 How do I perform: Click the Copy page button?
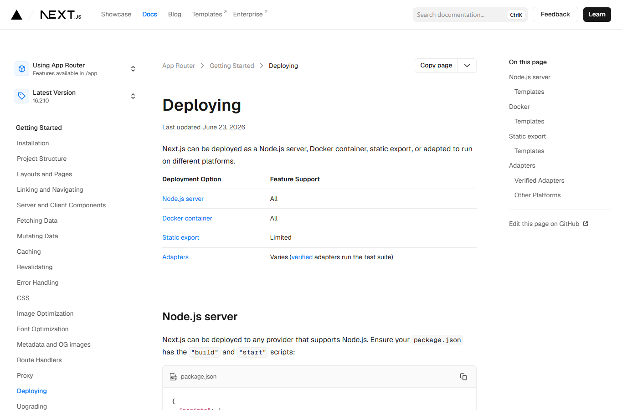pyautogui.click(x=436, y=66)
